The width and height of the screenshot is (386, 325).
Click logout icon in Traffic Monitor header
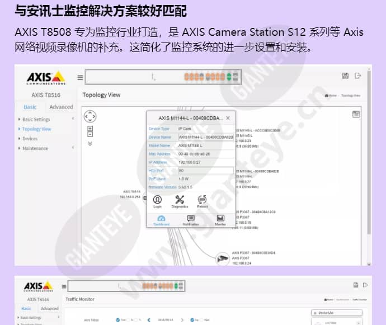coord(365,285)
